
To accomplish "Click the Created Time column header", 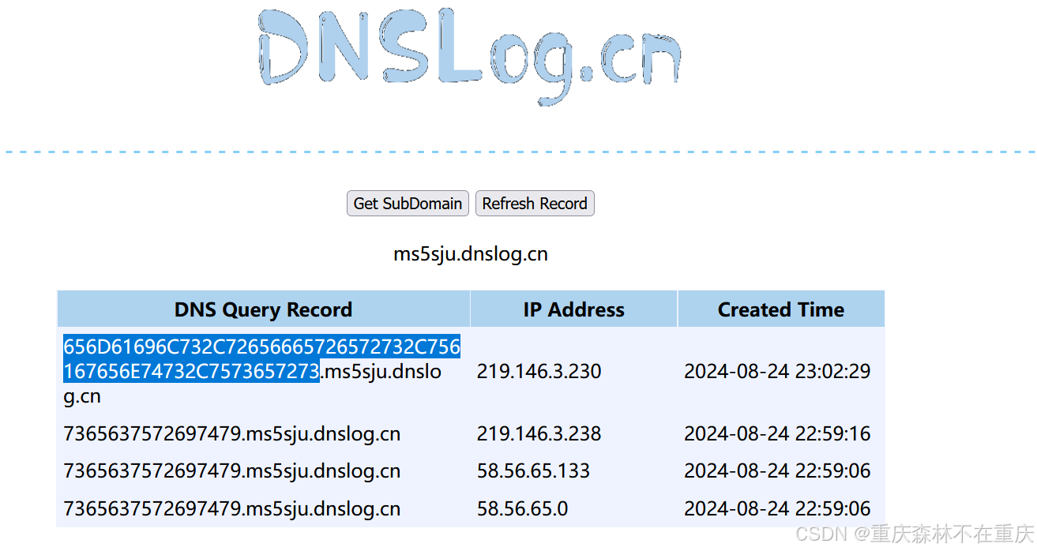I will pos(781,309).
